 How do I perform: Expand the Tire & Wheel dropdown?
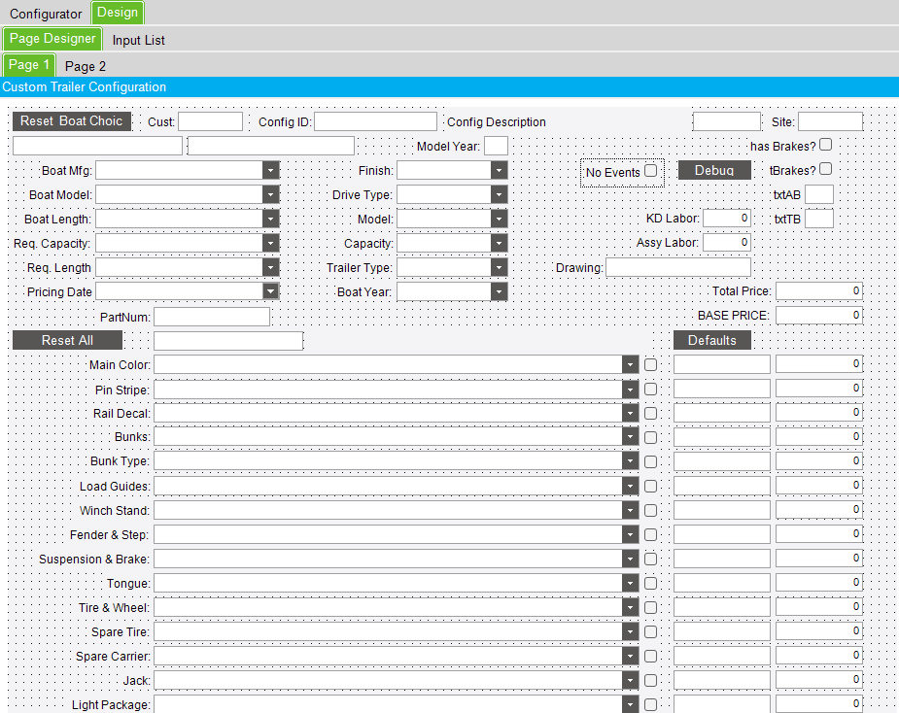pyautogui.click(x=630, y=607)
